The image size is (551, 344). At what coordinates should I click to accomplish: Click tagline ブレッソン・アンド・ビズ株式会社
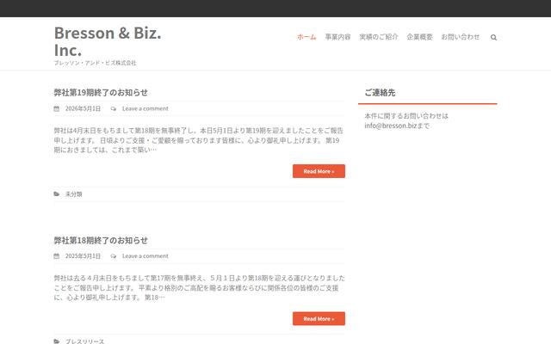pyautogui.click(x=95, y=63)
